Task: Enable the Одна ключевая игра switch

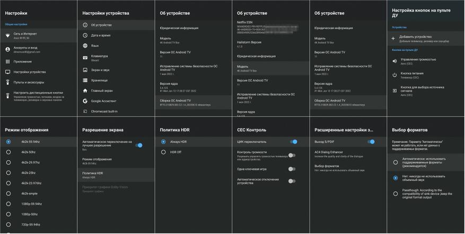Action: [292, 169]
